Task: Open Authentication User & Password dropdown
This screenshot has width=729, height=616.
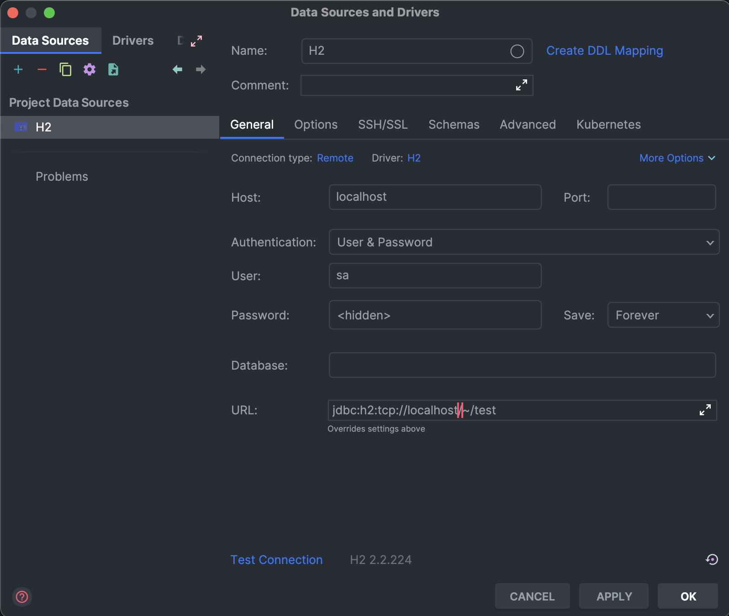Action: coord(524,242)
